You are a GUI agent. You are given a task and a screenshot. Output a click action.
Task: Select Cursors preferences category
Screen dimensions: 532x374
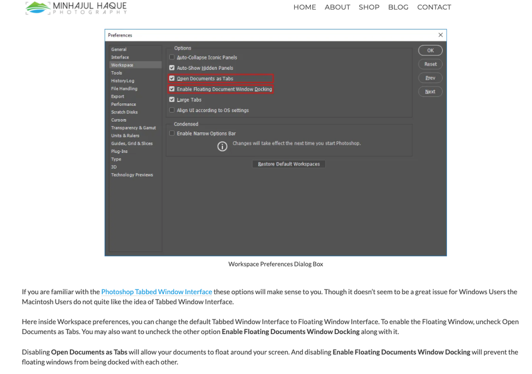[x=119, y=120]
